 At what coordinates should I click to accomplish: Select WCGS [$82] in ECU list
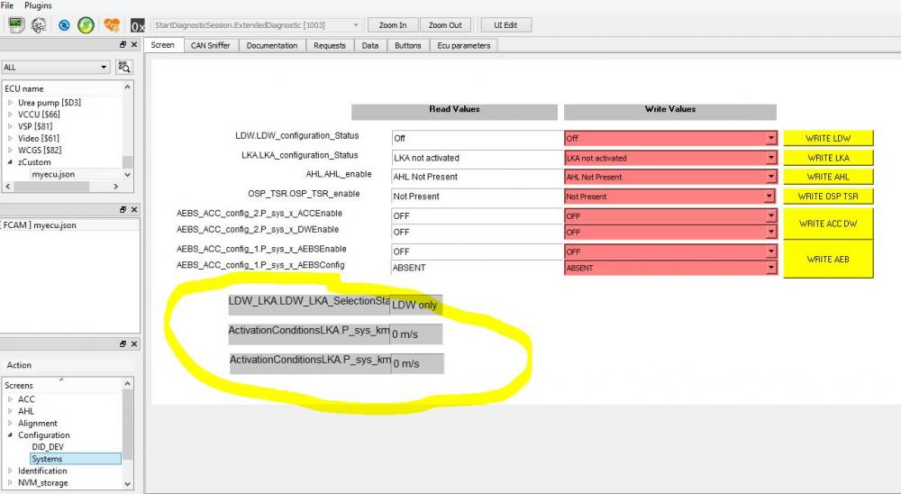[x=40, y=151]
